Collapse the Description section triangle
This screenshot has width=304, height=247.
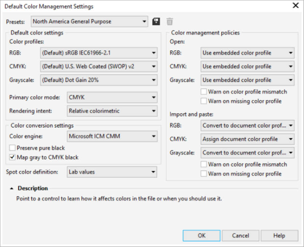[x=11, y=189]
